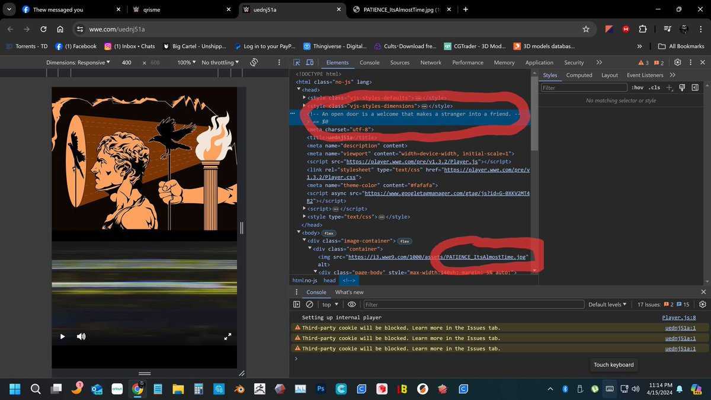Open the Computed styles tab
Image resolution: width=711 pixels, height=400 pixels.
(x=579, y=75)
